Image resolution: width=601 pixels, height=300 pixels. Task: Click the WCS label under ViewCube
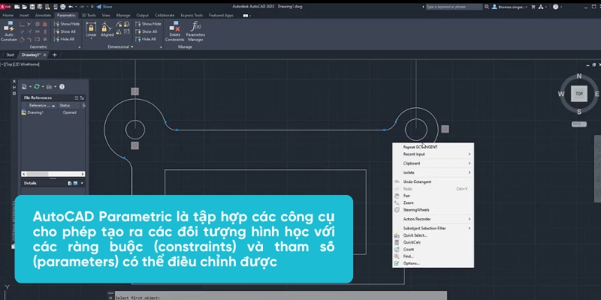[578, 124]
